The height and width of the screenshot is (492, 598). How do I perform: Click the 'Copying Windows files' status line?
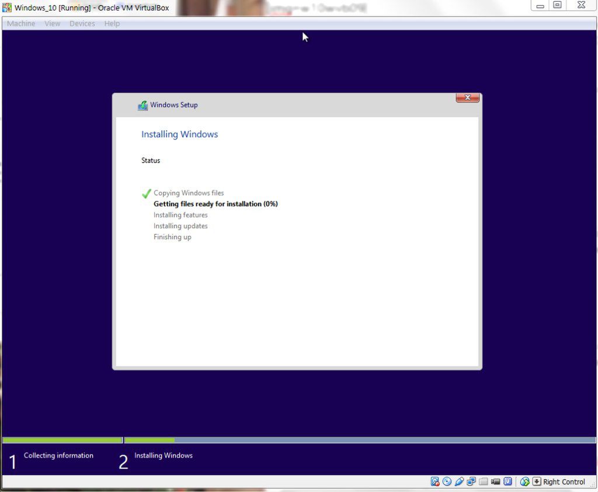pos(189,193)
